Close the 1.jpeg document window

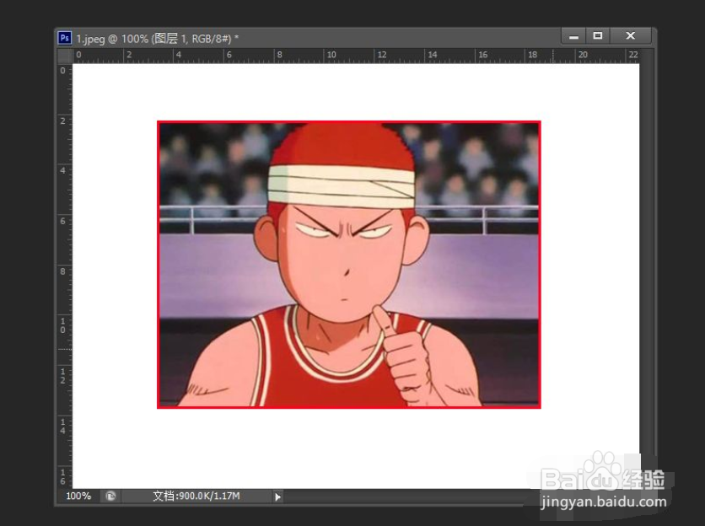(x=630, y=36)
